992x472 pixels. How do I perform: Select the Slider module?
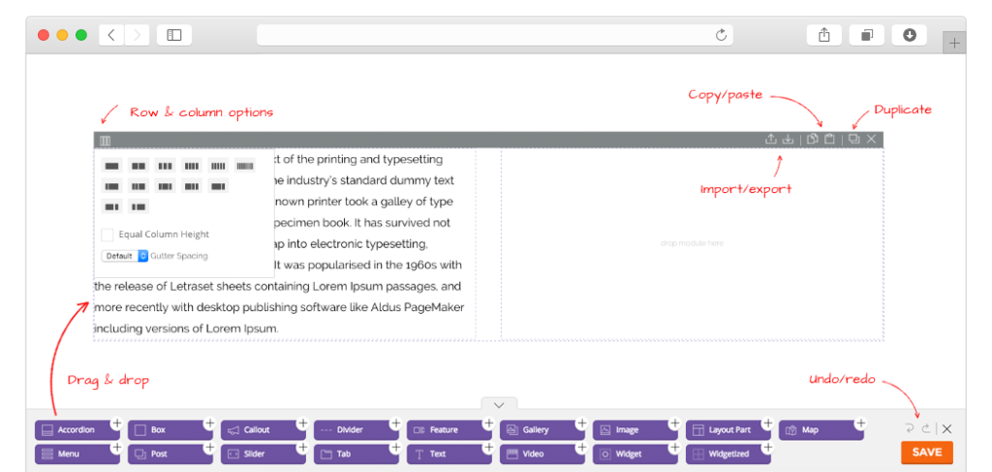pyautogui.click(x=263, y=455)
